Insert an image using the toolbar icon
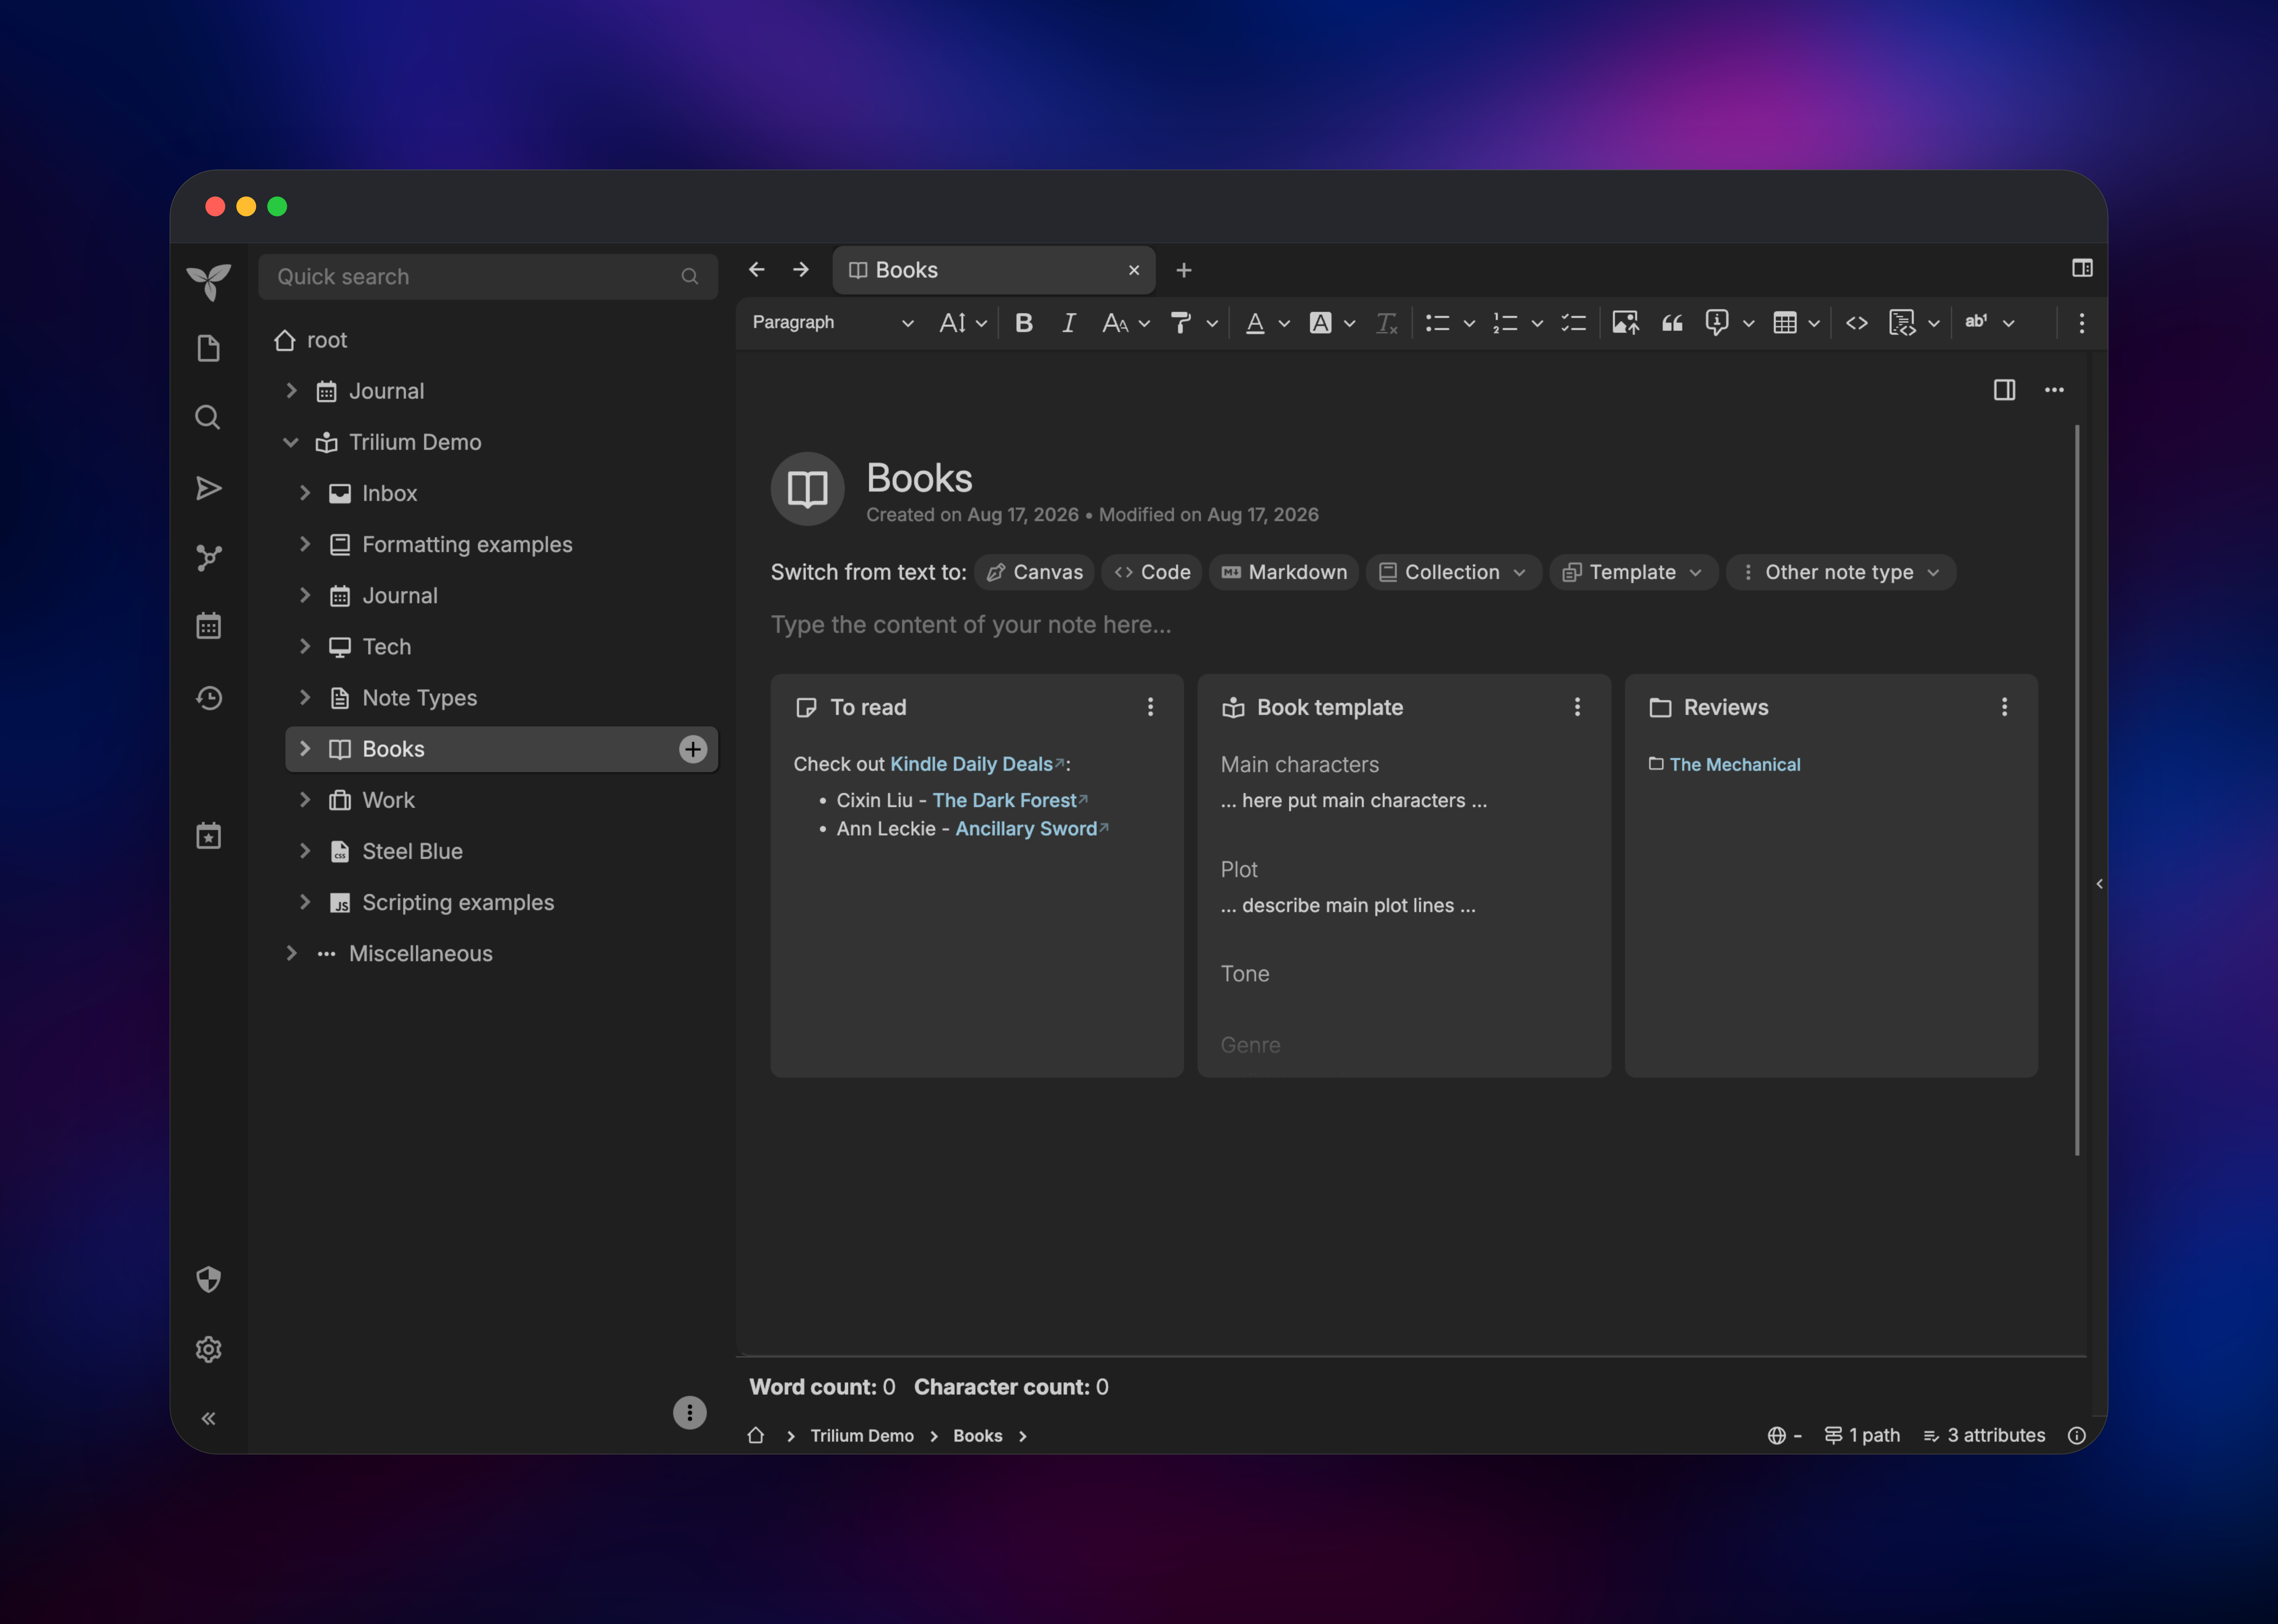 click(x=1626, y=323)
